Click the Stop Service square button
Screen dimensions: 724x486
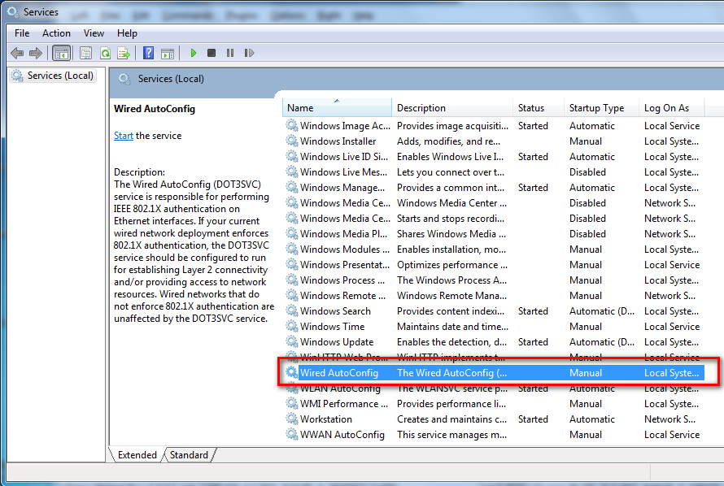coord(212,53)
